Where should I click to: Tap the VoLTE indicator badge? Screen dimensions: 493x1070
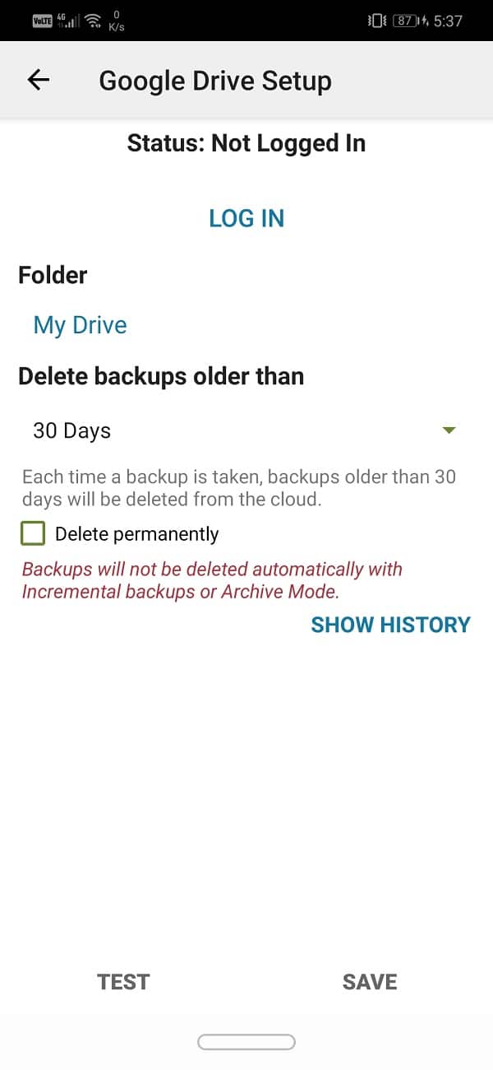pyautogui.click(x=43, y=21)
